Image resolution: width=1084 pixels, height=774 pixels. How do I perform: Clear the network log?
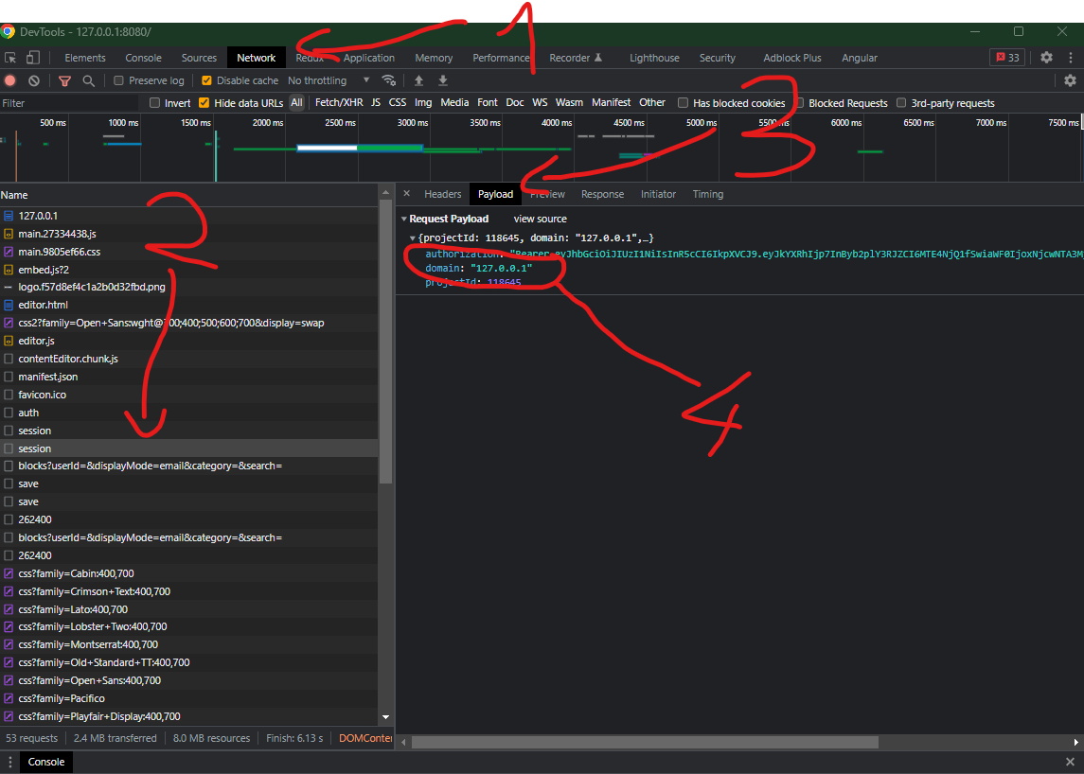33,79
